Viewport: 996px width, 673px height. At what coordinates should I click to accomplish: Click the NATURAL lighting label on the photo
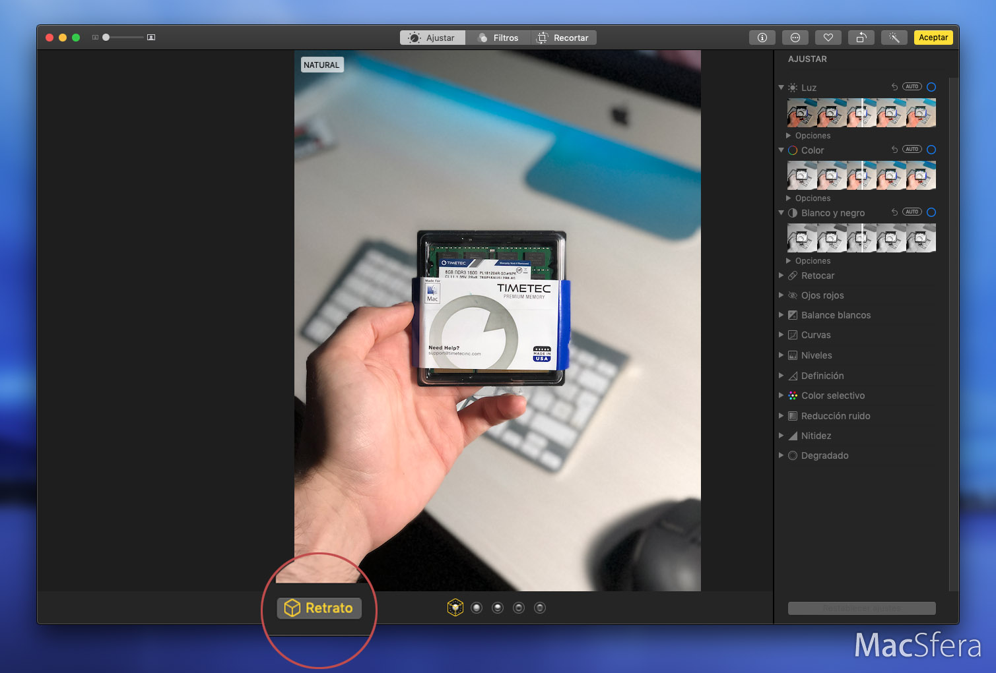(x=321, y=65)
